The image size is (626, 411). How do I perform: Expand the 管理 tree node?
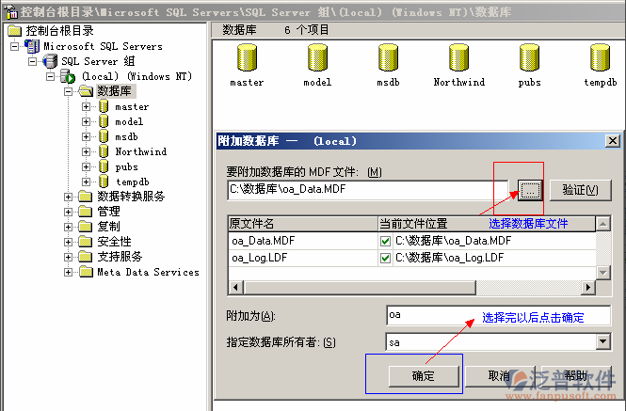[x=69, y=212]
